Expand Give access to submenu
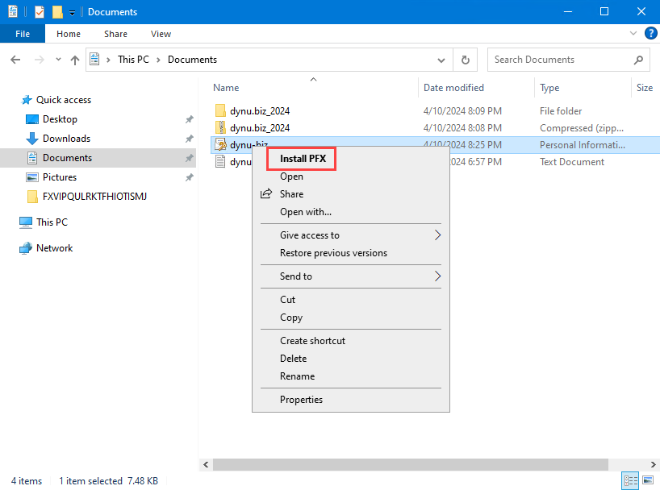Viewport: 660px width, 490px height. (351, 235)
